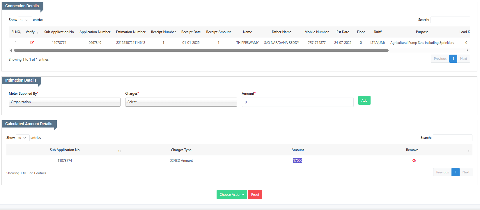Sort by SLNO column arrows
This screenshot has height=210, width=480.
(x=20, y=33)
